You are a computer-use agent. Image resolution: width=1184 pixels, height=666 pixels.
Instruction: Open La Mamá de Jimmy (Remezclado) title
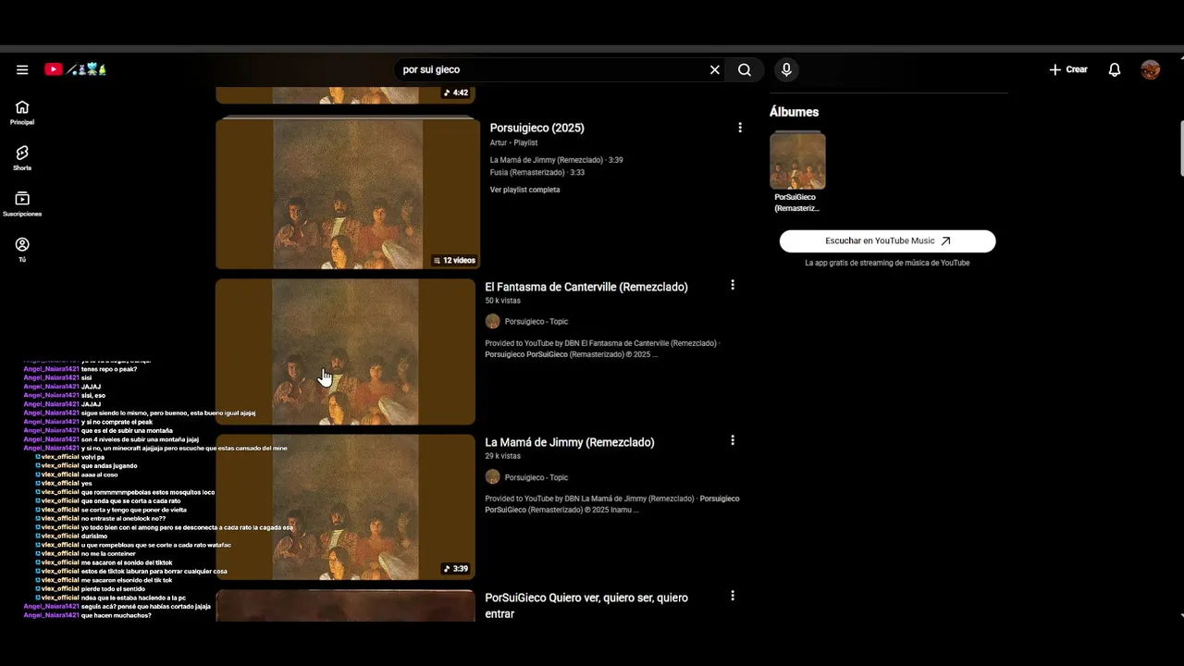coord(570,442)
